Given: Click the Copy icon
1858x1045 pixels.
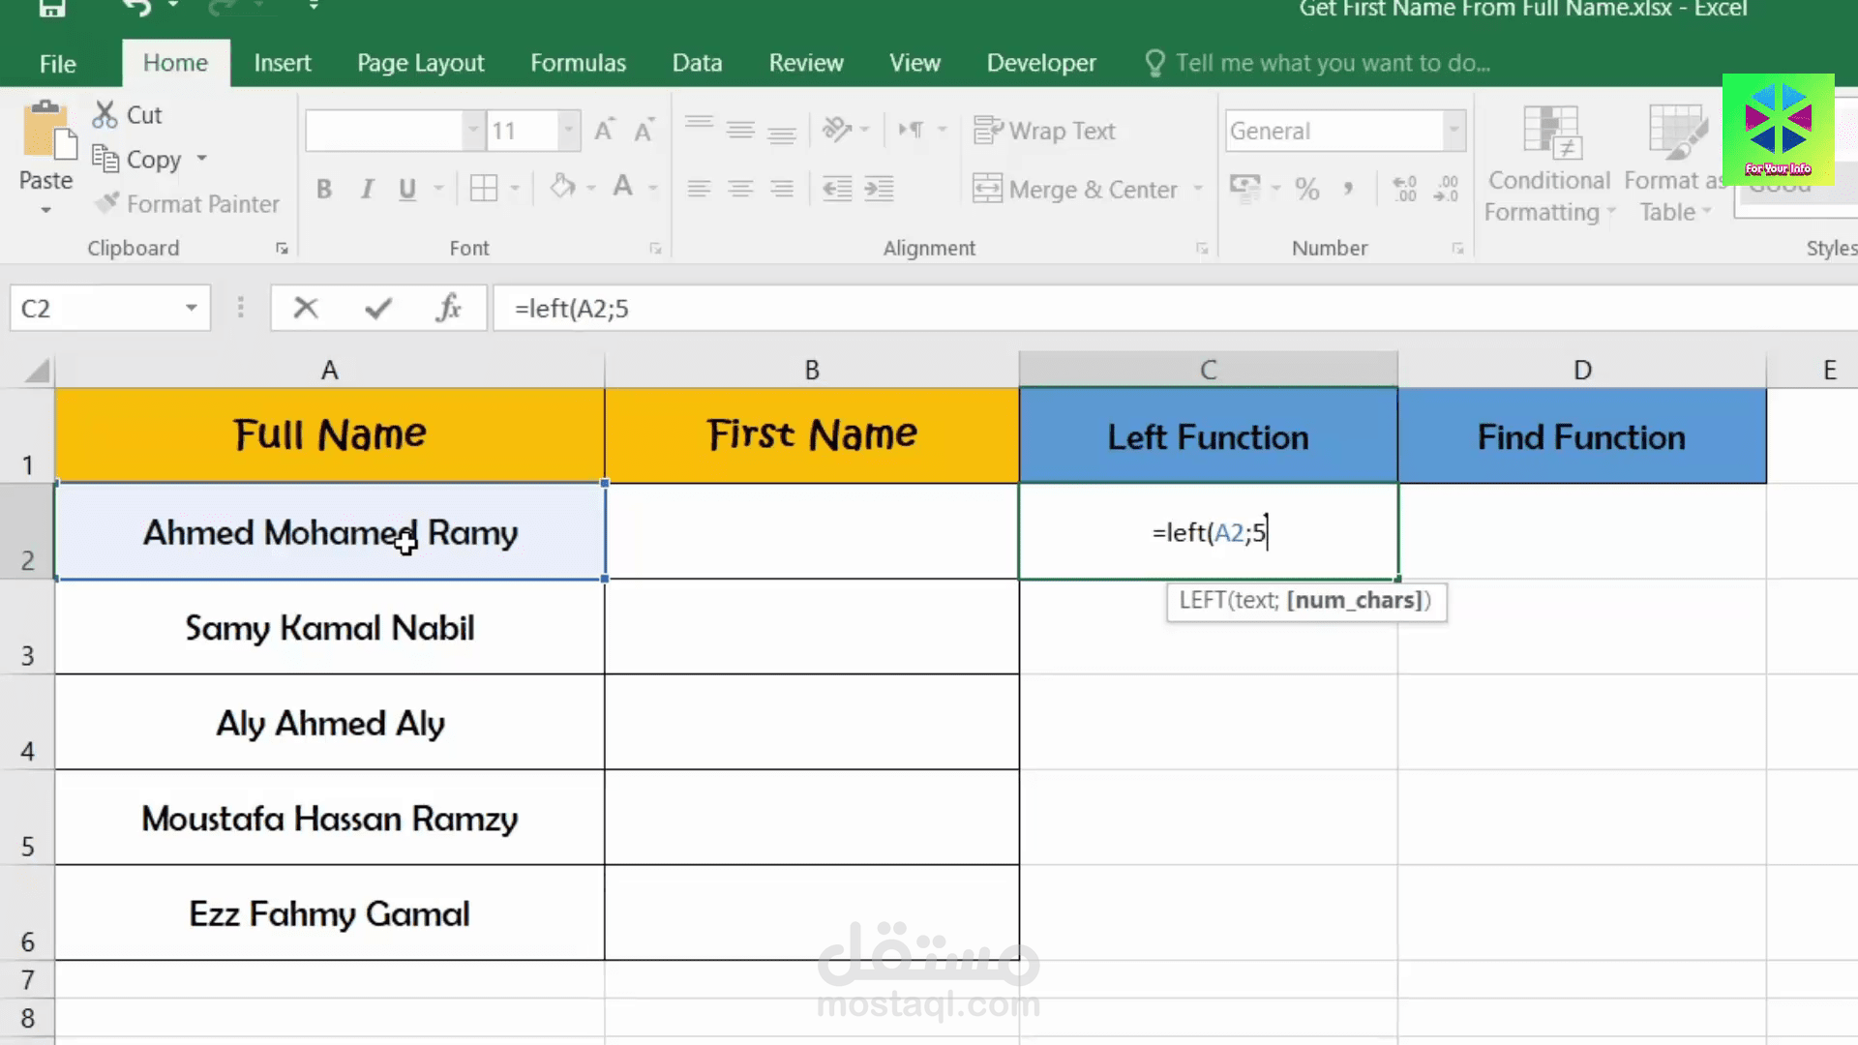Looking at the screenshot, I should coord(108,159).
